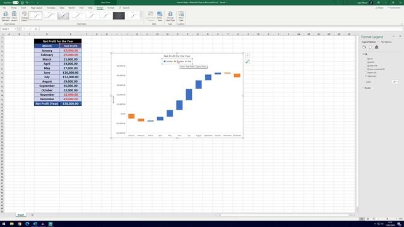Open the notification center icon
The width and height of the screenshot is (404, 227).
[399, 224]
